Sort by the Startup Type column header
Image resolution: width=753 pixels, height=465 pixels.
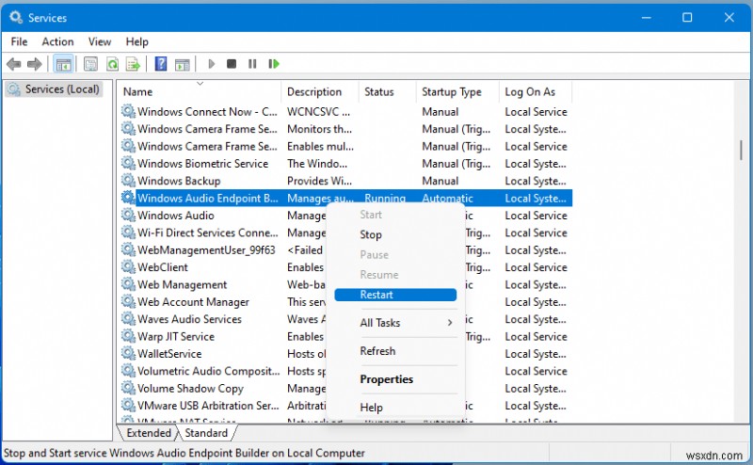(x=457, y=91)
